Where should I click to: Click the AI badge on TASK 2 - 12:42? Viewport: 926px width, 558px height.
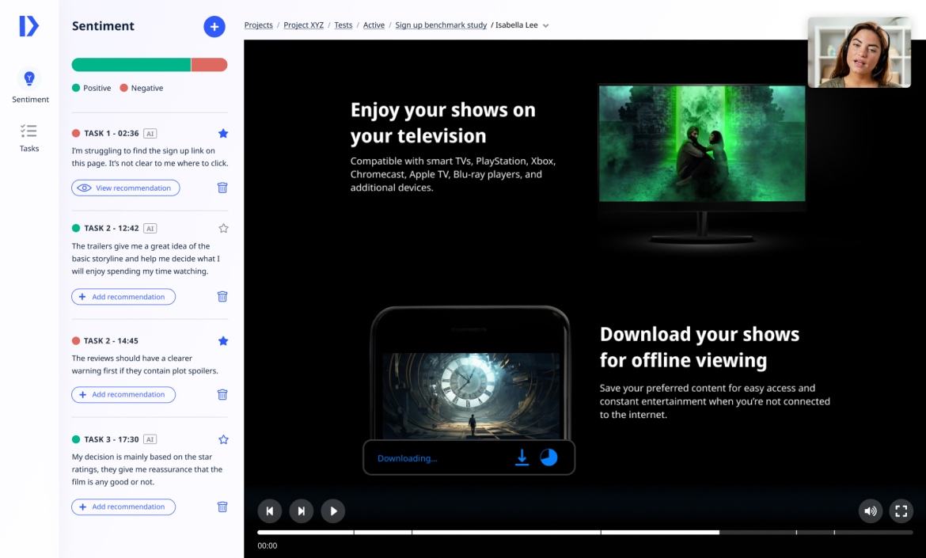click(x=150, y=229)
